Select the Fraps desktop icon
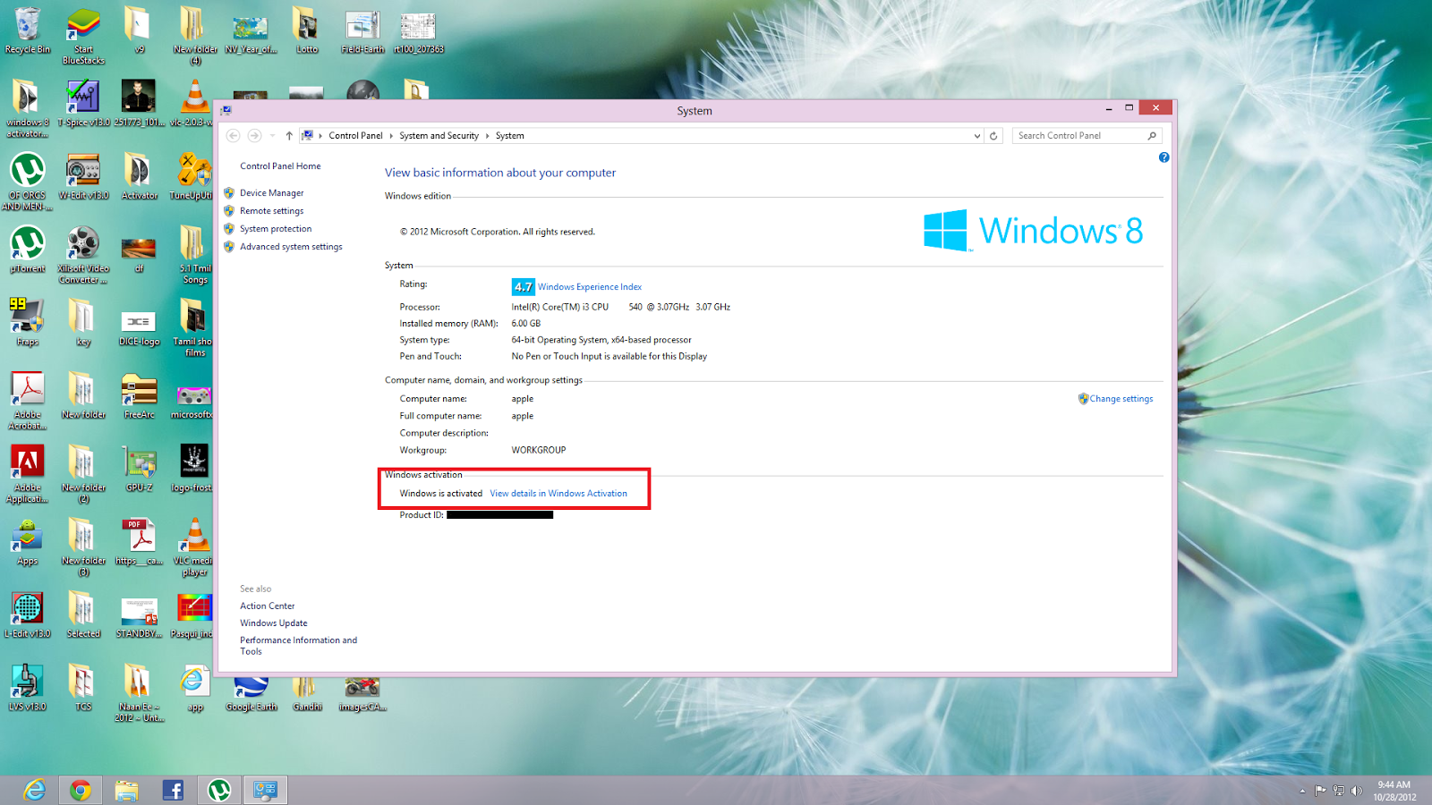This screenshot has height=805, width=1432. pos(28,323)
